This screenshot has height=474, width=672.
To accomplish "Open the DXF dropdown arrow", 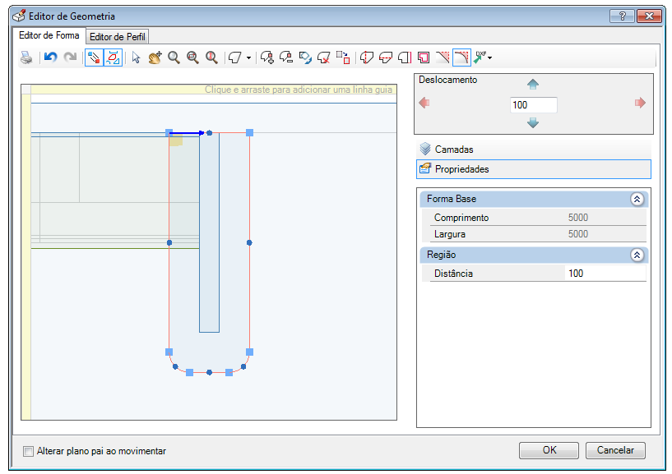I will pos(490,58).
